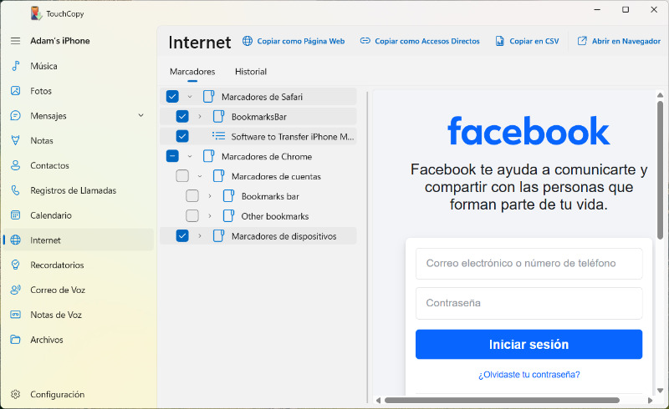Open Calendario section label
669x409 pixels.
[51, 215]
